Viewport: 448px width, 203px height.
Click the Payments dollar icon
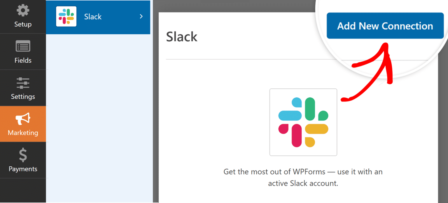tap(23, 154)
